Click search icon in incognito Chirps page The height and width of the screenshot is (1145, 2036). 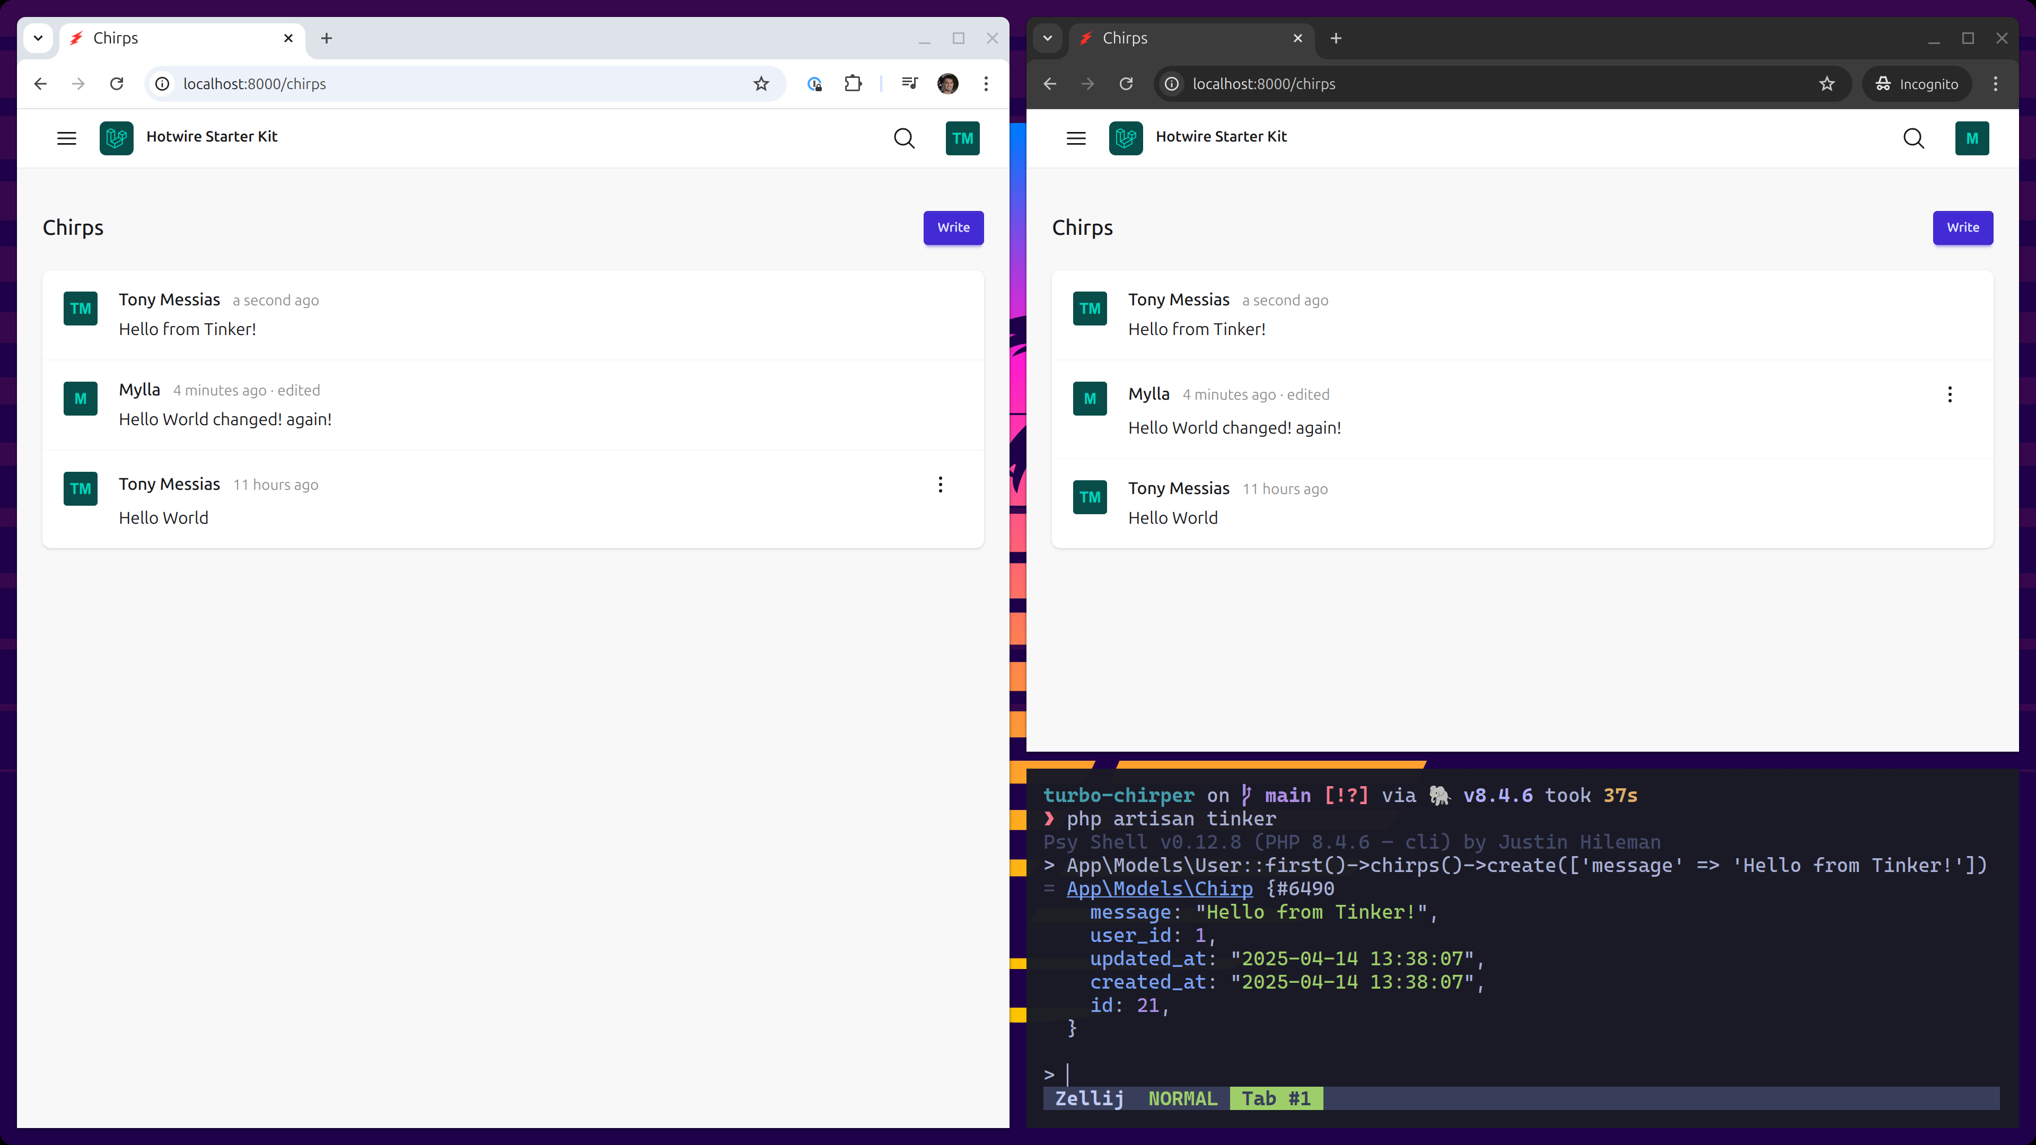[1912, 138]
